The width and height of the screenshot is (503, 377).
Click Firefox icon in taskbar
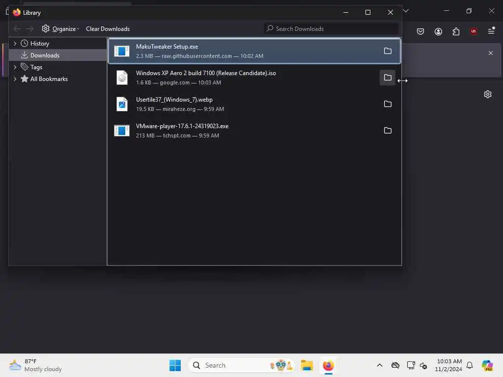pyautogui.click(x=328, y=365)
